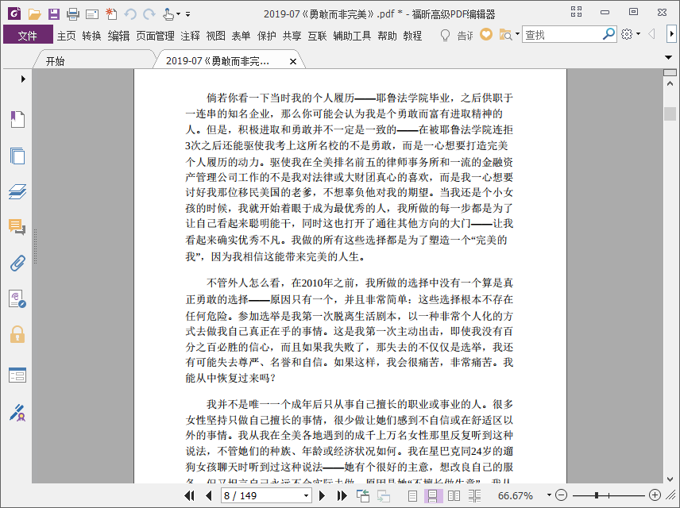Screen dimensions: 680x508
Task: Open the zoom level dropdown at 66.67%
Action: coord(549,495)
